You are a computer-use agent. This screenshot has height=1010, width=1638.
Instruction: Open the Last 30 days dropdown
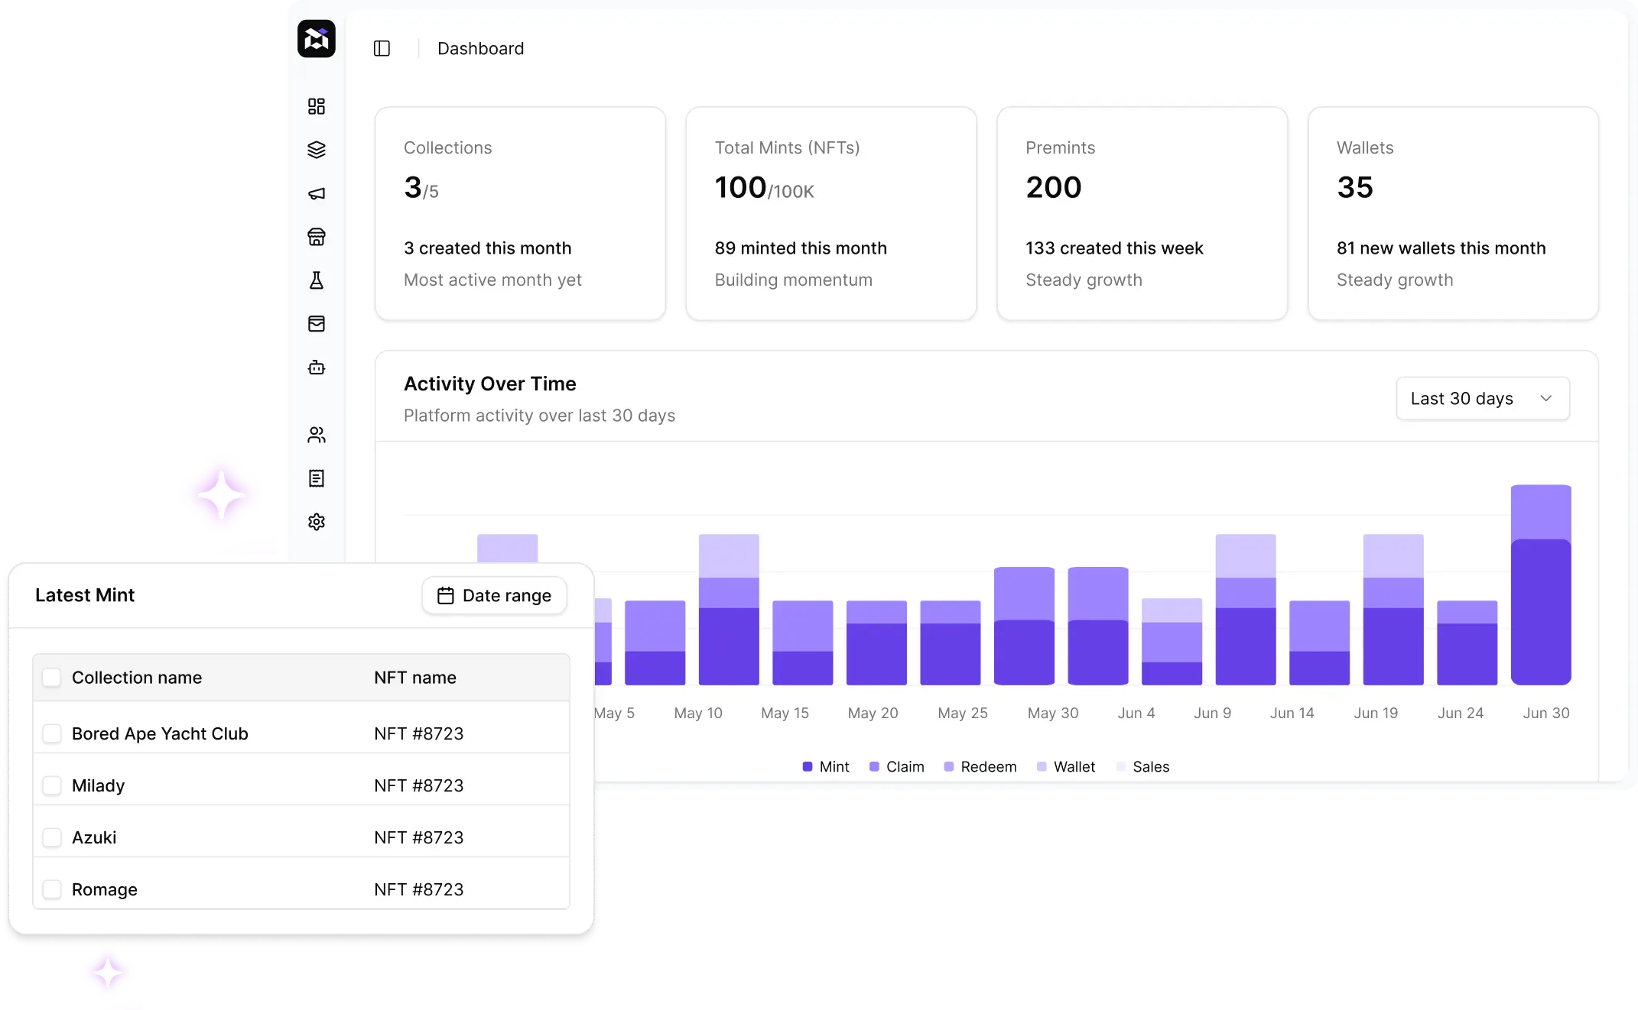click(1481, 398)
